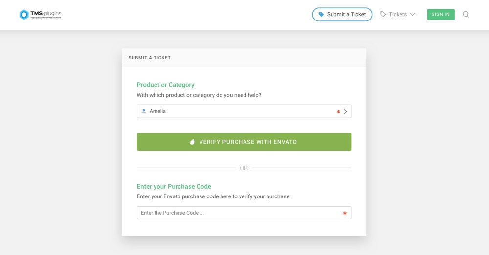Image resolution: width=489 pixels, height=255 pixels.
Task: Click the Enter your Purchase Code heading
Action: pos(174,186)
